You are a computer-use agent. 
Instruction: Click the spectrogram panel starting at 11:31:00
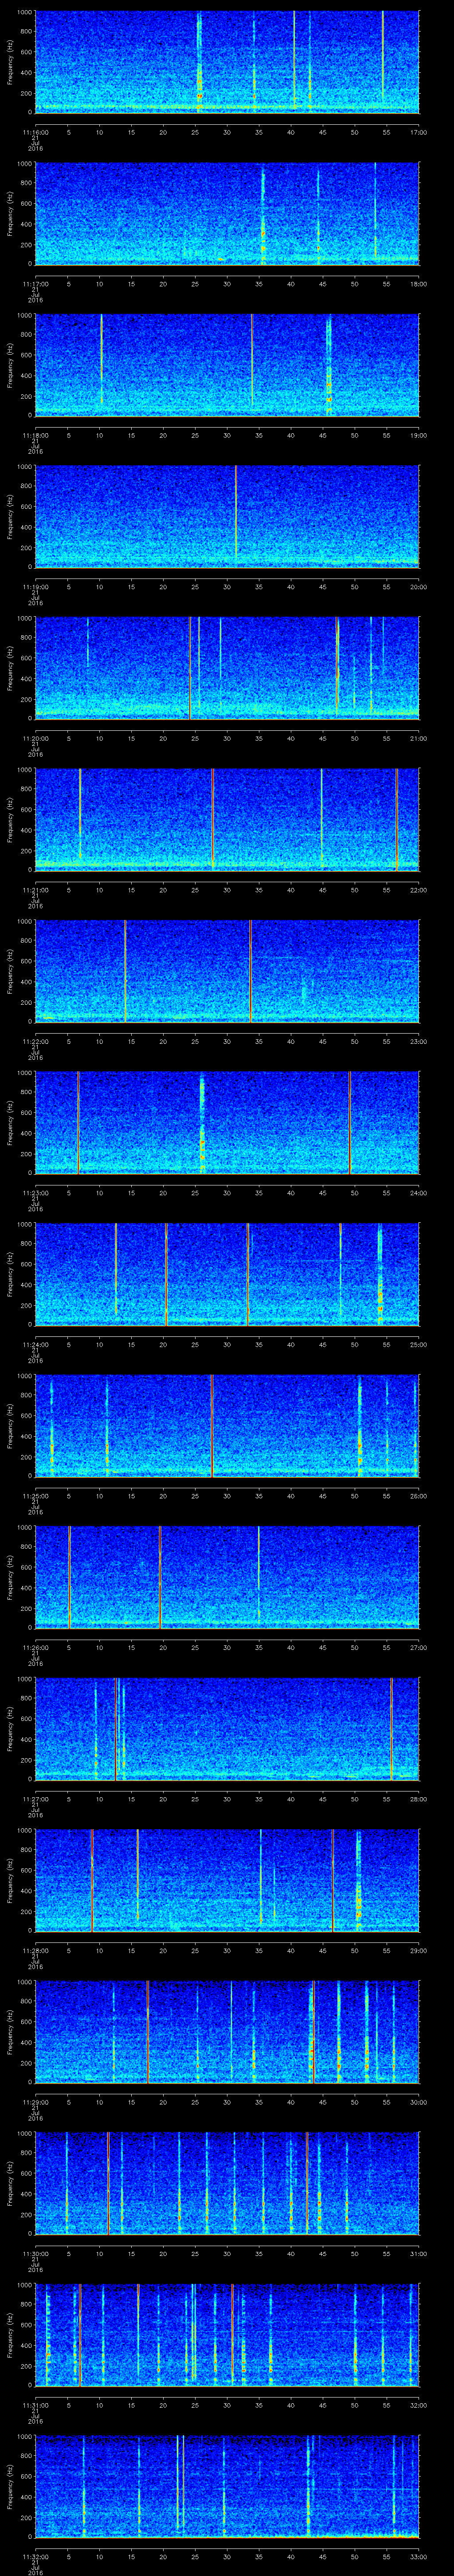[x=227, y=2335]
